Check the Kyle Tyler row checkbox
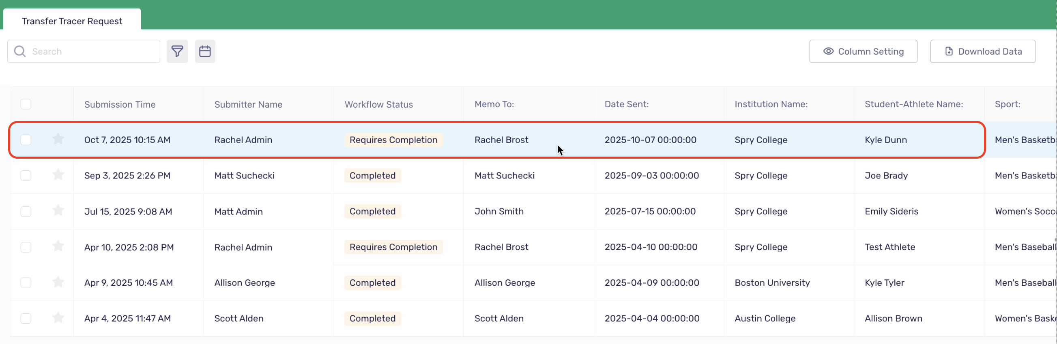This screenshot has height=344, width=1057. point(26,282)
